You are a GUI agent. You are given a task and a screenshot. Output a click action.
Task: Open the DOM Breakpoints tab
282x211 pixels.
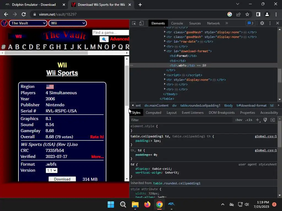(x=222, y=112)
